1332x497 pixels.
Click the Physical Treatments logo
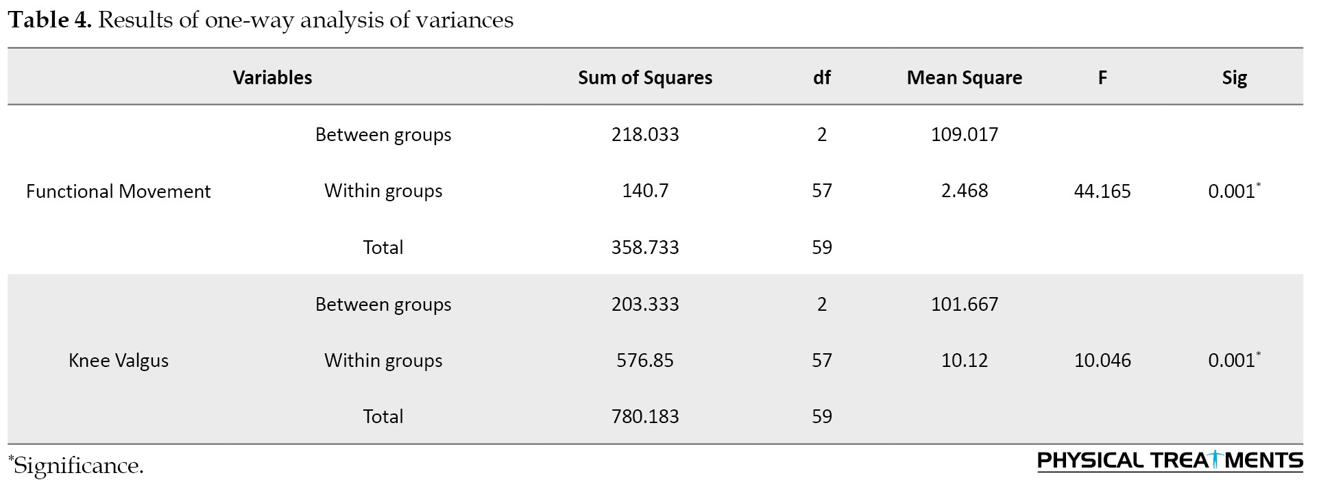pyautogui.click(x=1170, y=461)
